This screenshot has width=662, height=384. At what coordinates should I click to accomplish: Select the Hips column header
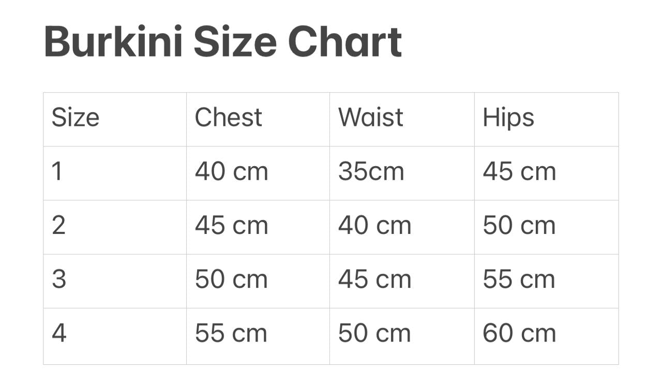(x=546, y=120)
